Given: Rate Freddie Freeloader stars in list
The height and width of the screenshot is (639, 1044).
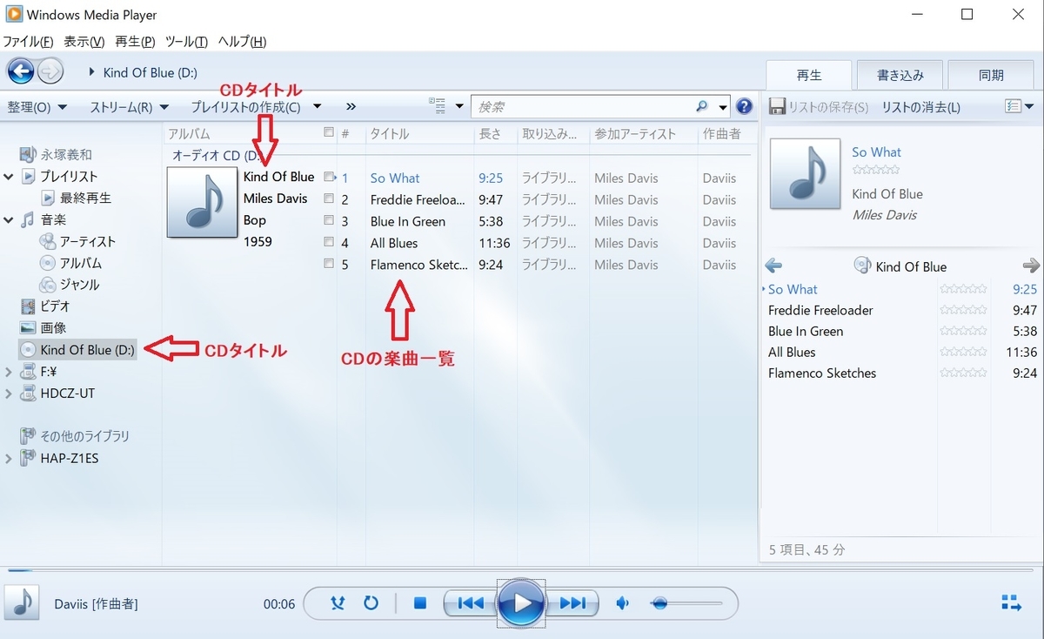Looking at the screenshot, I should (963, 310).
